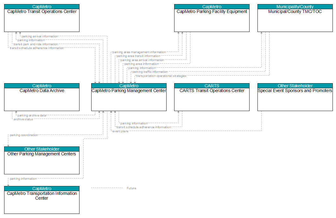Select the 'archive status' flow label
336x218 pixels.
coord(23,119)
